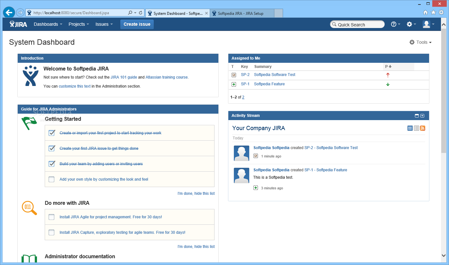This screenshot has width=449, height=265.
Task: Click the 'customize this text' link
Action: pos(75,86)
